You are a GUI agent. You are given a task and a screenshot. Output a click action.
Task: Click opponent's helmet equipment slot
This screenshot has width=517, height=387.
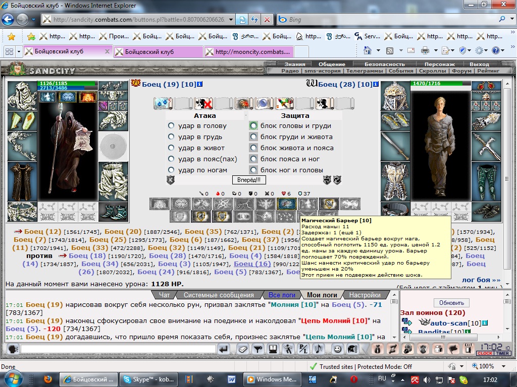[x=396, y=96]
